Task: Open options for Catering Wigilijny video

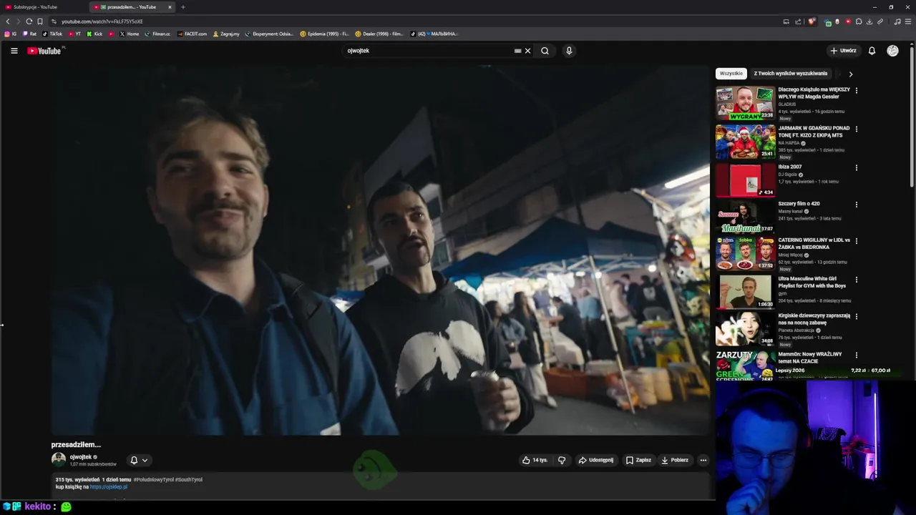Action: (856, 241)
